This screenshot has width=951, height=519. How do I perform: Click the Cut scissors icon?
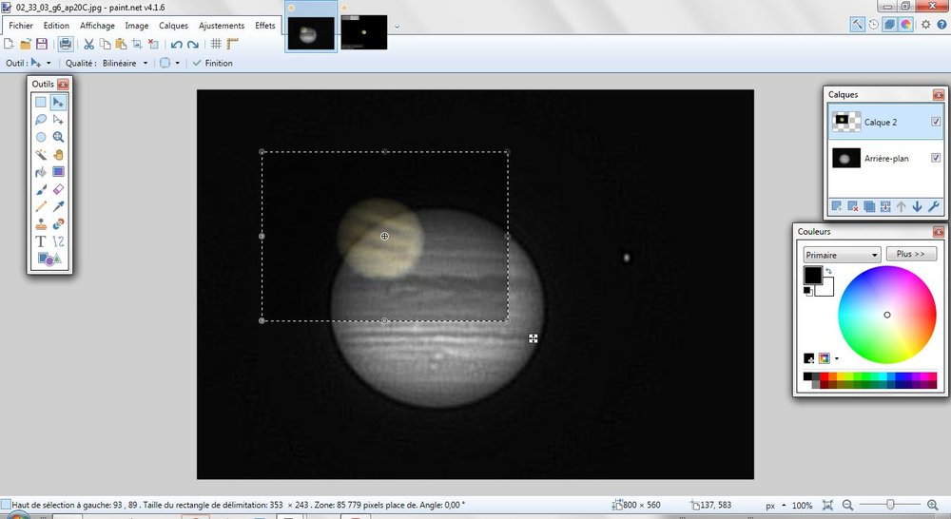88,44
